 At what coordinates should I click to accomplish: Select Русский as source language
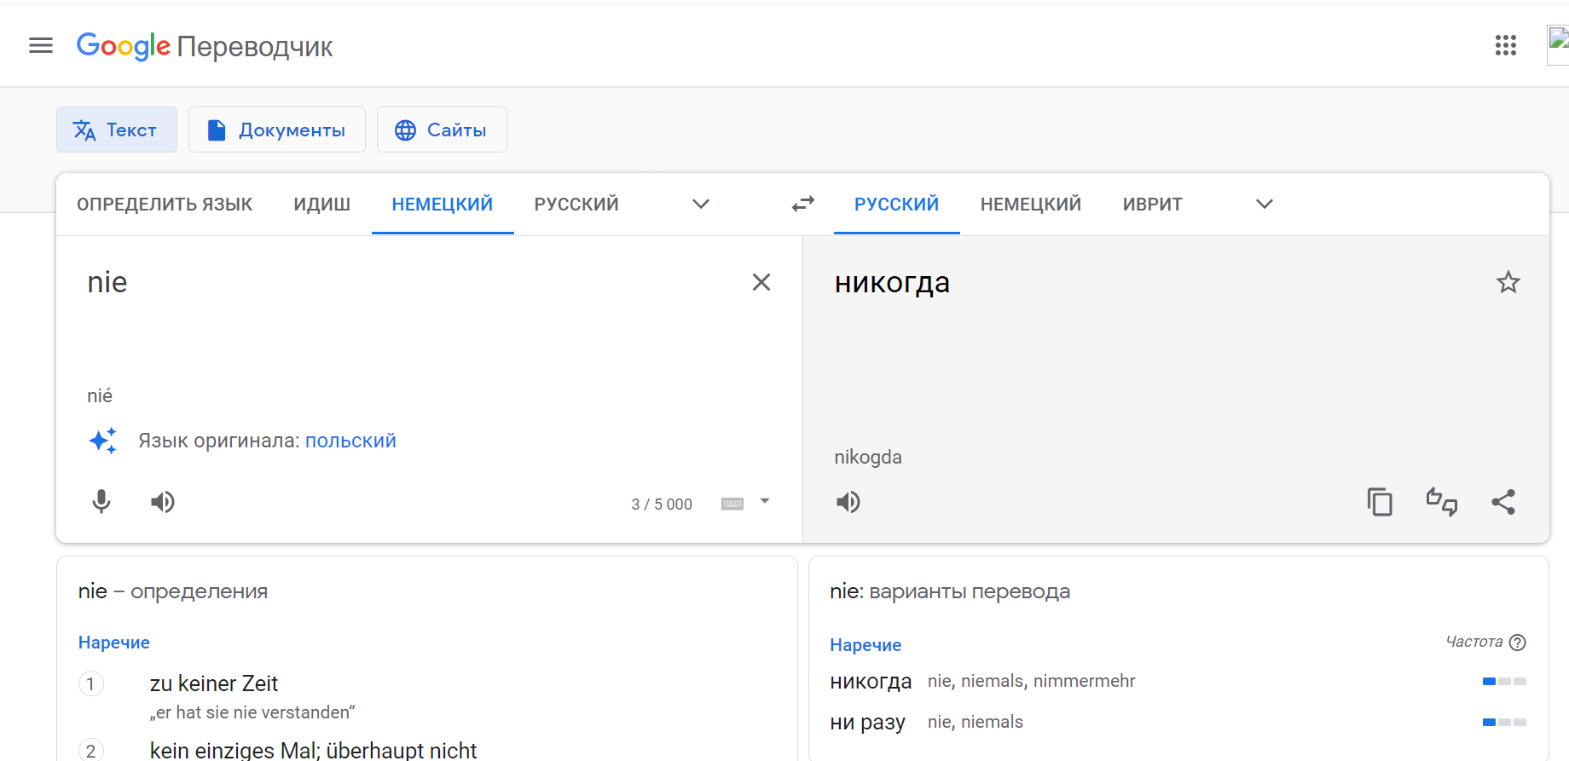(576, 205)
